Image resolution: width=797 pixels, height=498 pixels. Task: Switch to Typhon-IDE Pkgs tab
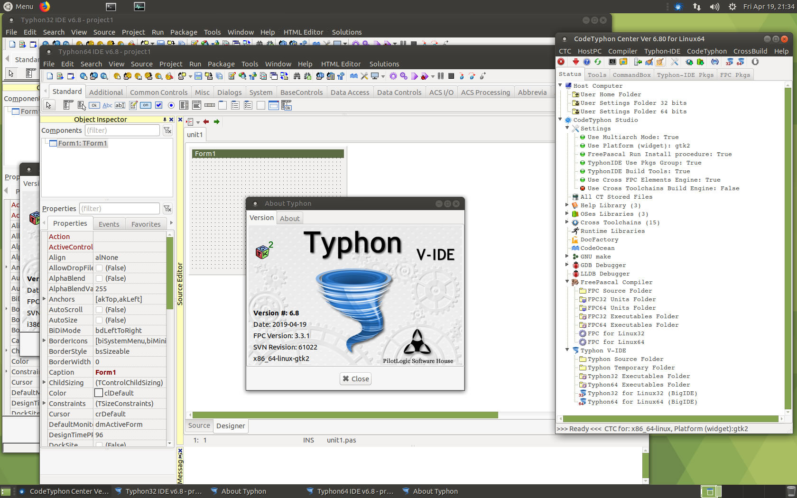685,75
